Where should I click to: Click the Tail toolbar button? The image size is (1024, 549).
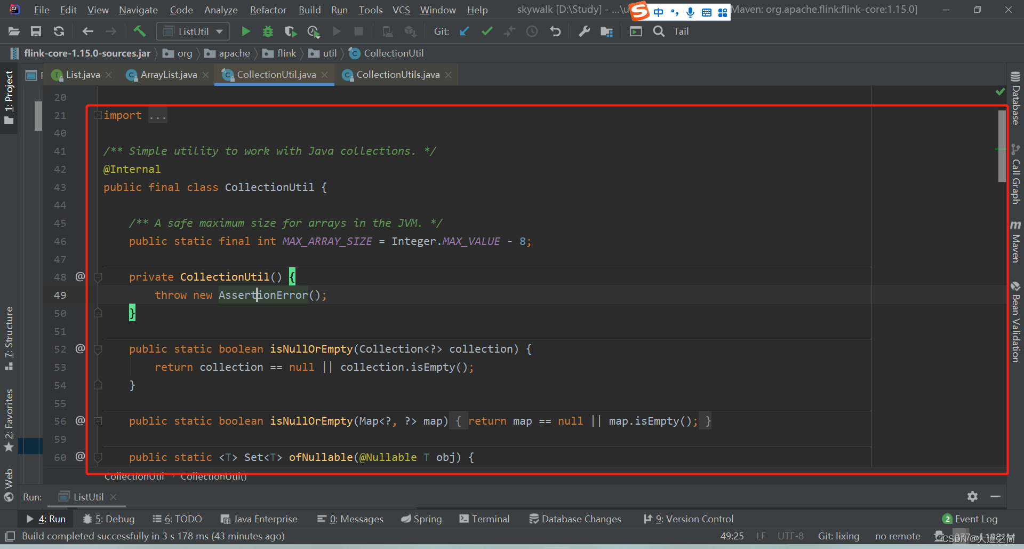pyautogui.click(x=681, y=31)
